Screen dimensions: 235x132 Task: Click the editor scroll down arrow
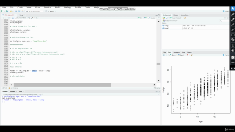tap(159, 81)
